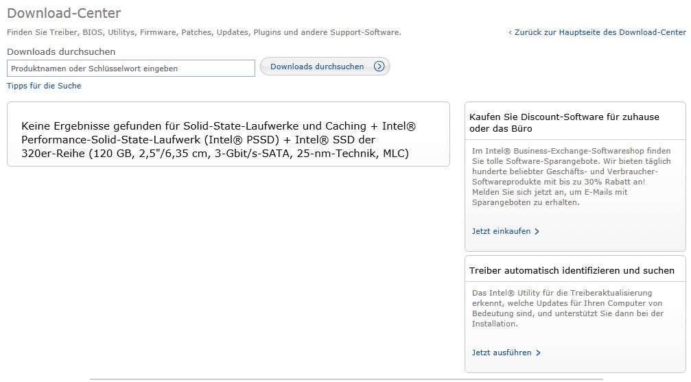Image resolution: width=691 pixels, height=382 pixels.
Task: Follow the Jetzt einkaufen link
Action: click(x=501, y=231)
